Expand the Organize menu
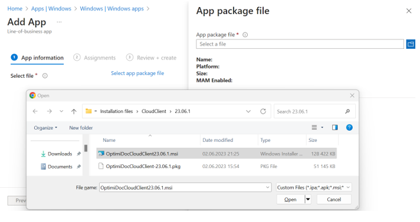The image size is (420, 222). [45, 128]
